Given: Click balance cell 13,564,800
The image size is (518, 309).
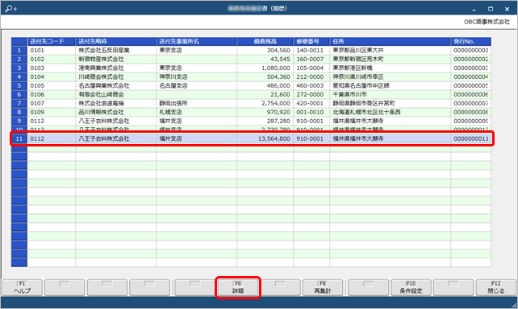Looking at the screenshot, I should click(265, 138).
